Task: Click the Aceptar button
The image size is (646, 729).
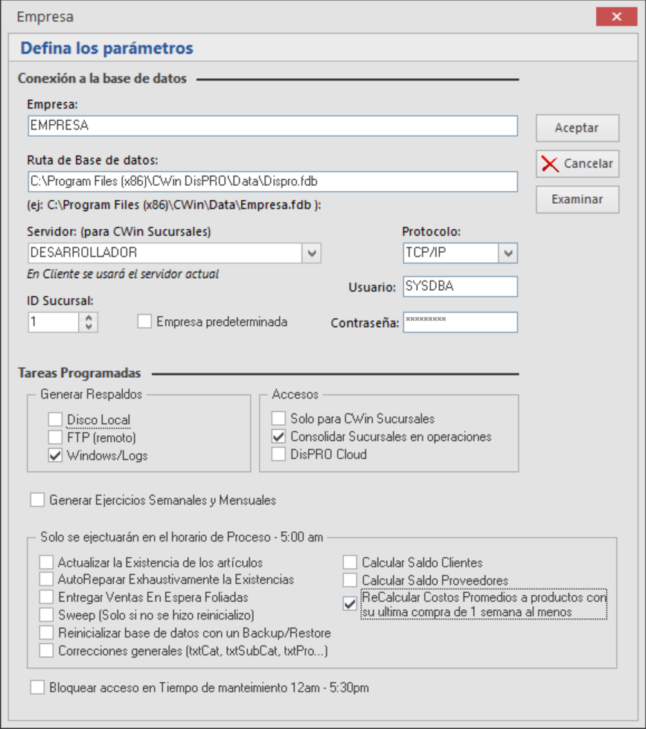Action: tap(577, 128)
